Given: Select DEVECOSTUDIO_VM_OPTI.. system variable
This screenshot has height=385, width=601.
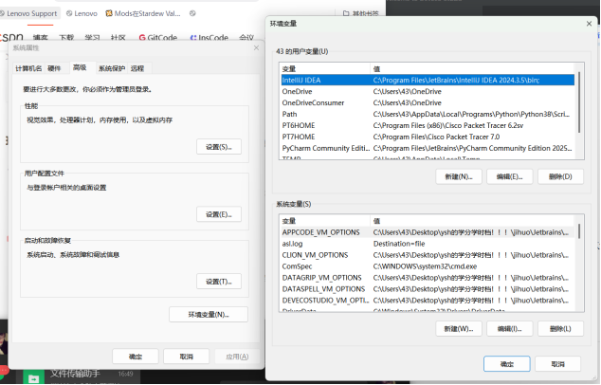Looking at the screenshot, I should (428, 301).
